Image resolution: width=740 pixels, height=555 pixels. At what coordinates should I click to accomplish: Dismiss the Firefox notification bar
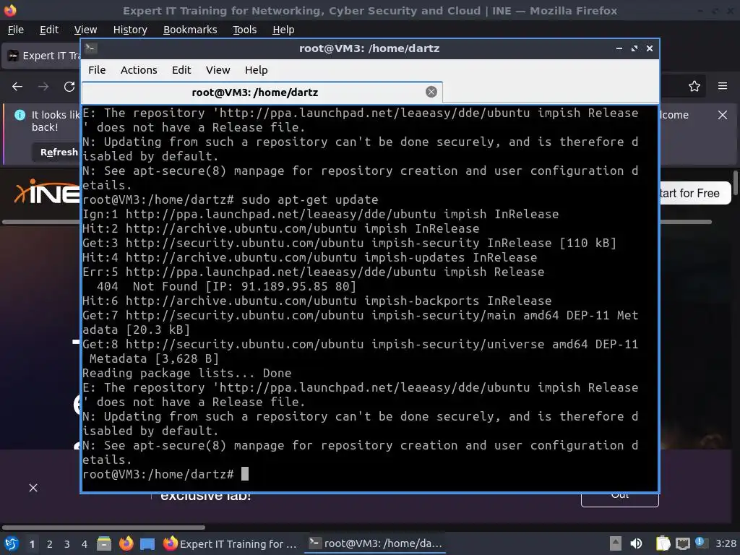tap(723, 115)
